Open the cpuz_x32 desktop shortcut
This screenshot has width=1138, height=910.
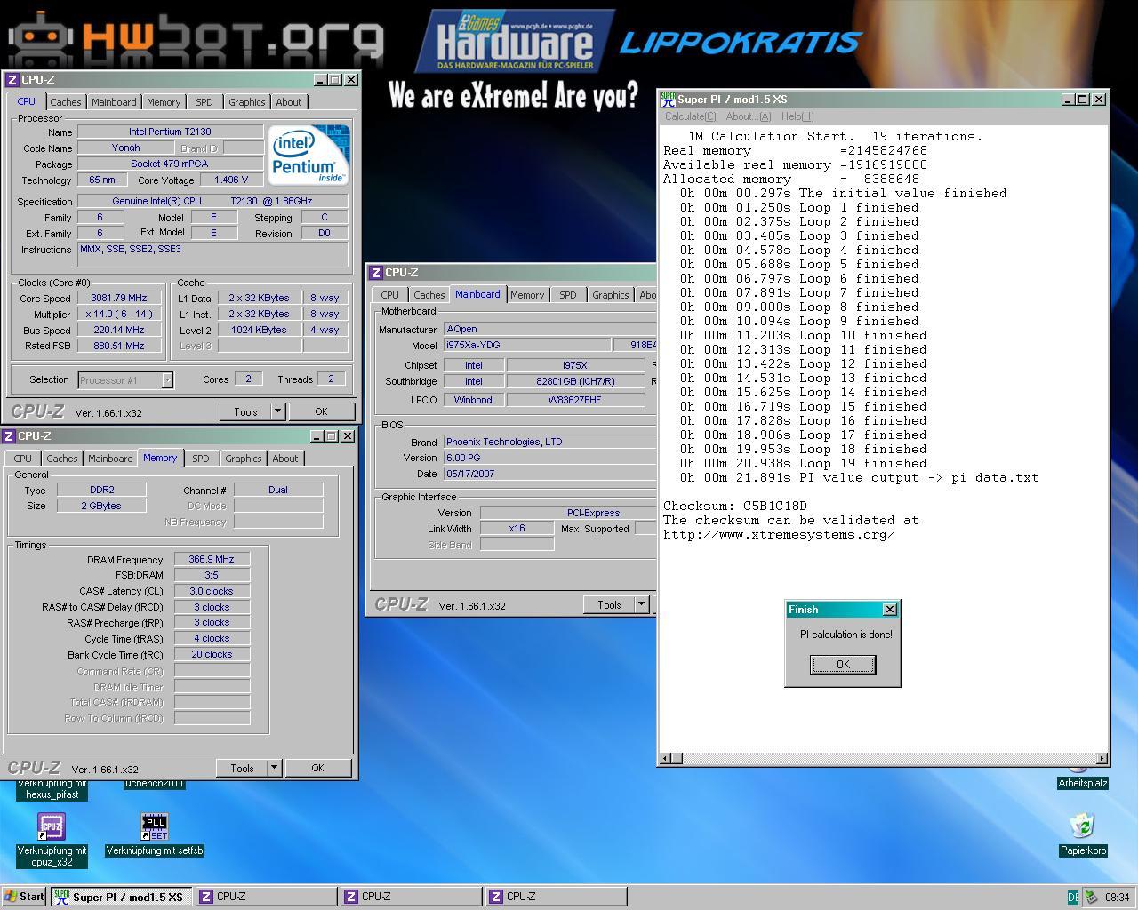[52, 826]
